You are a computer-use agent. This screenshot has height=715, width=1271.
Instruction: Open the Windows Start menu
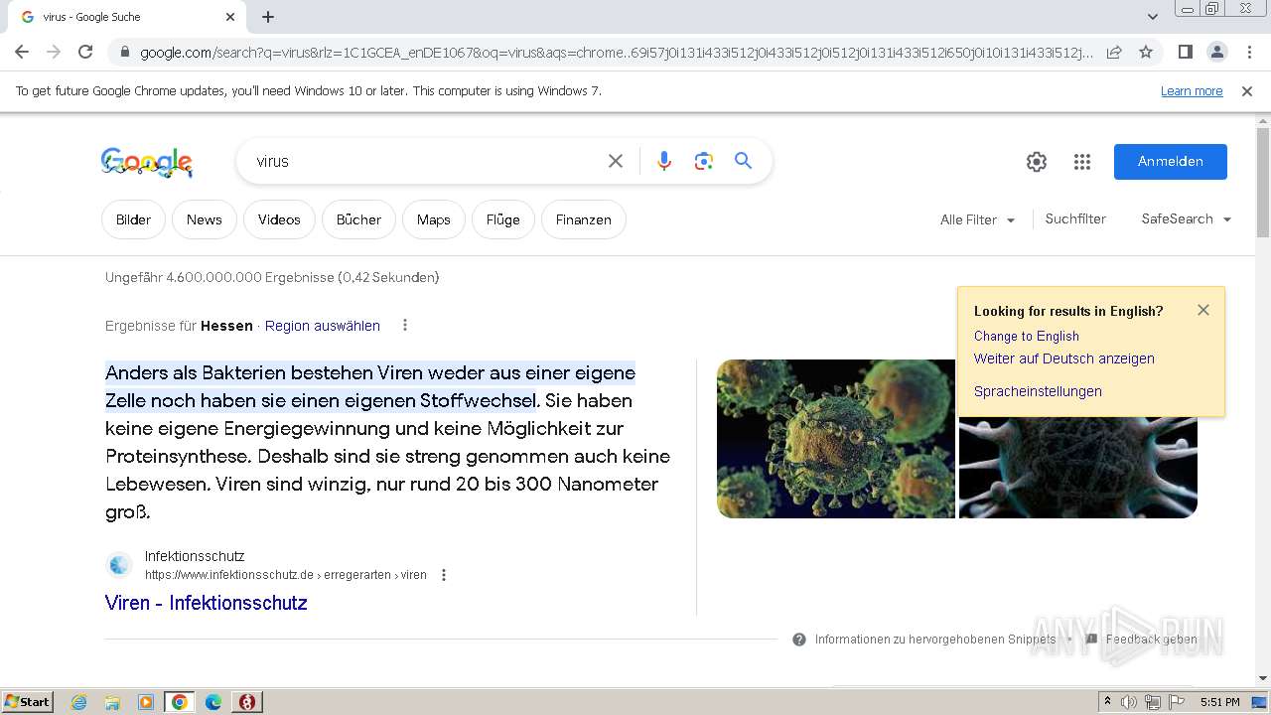[x=27, y=701]
